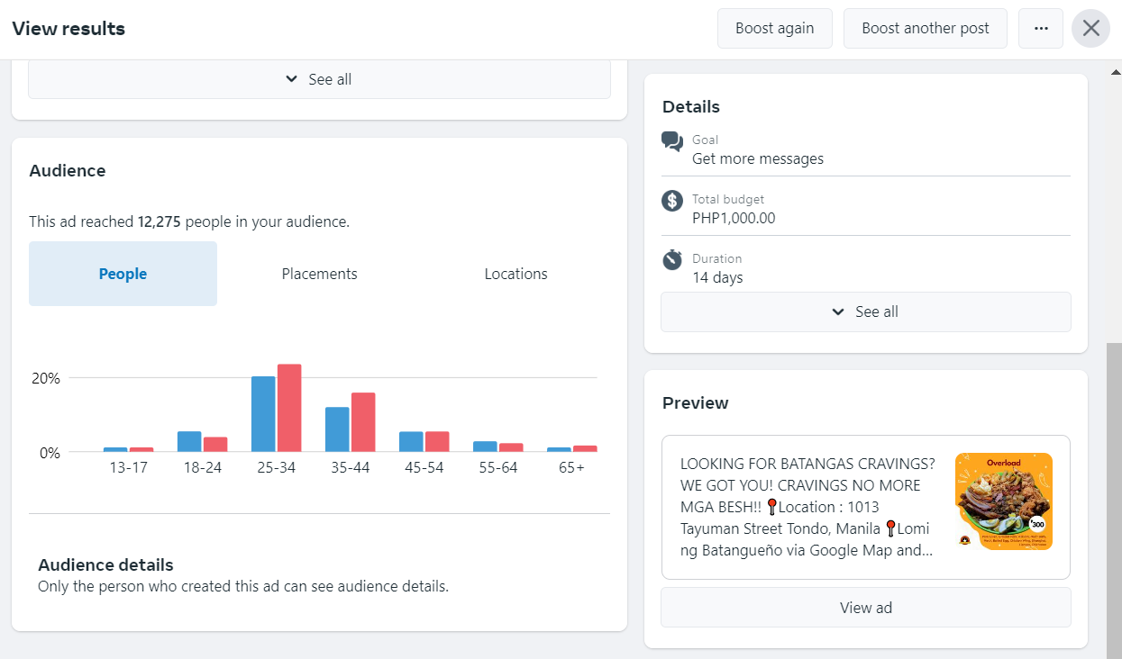Click the 65+ axis label

coord(571,468)
